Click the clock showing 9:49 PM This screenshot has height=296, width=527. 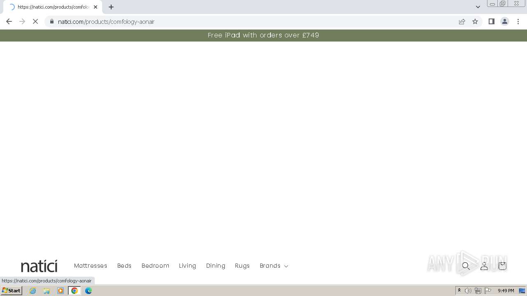(506, 291)
